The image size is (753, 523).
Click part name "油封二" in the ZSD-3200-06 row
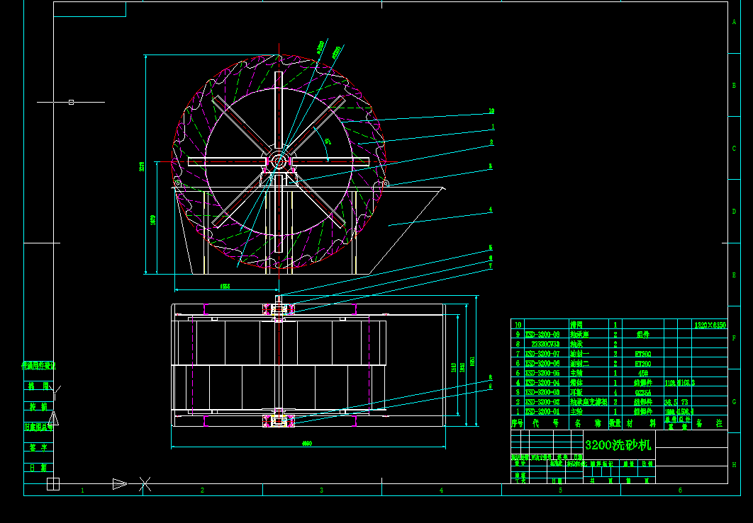click(x=579, y=364)
